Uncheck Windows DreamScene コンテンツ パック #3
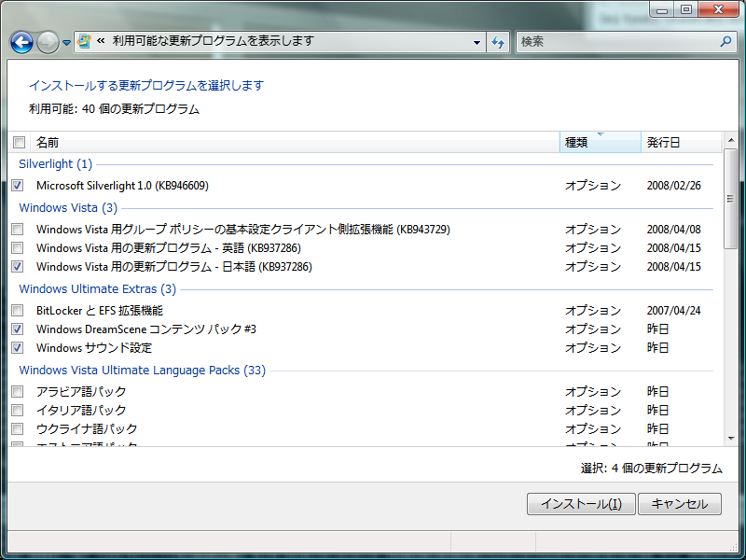 pyautogui.click(x=18, y=329)
